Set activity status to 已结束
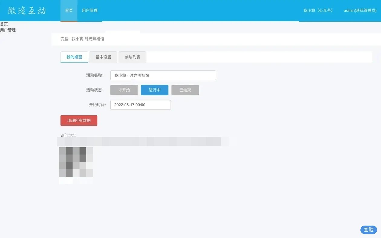The image size is (381, 238). [x=185, y=90]
